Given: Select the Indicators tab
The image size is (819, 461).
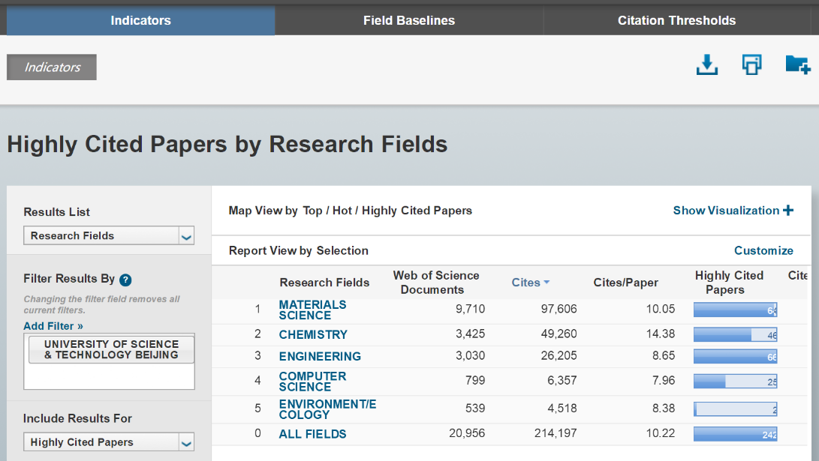Looking at the screenshot, I should click(x=140, y=20).
